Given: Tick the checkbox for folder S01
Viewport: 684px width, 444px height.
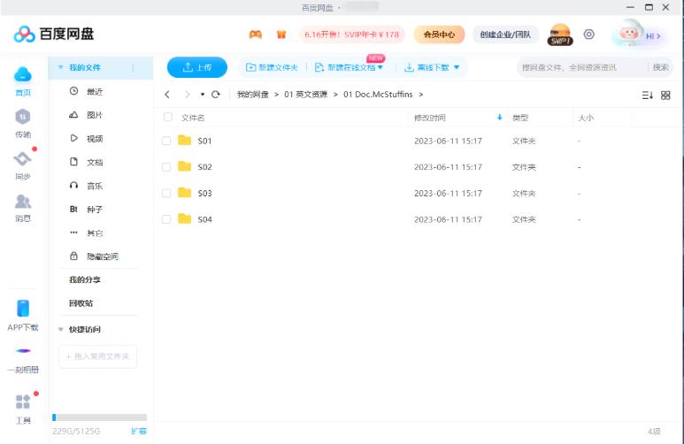Looking at the screenshot, I should [x=166, y=141].
